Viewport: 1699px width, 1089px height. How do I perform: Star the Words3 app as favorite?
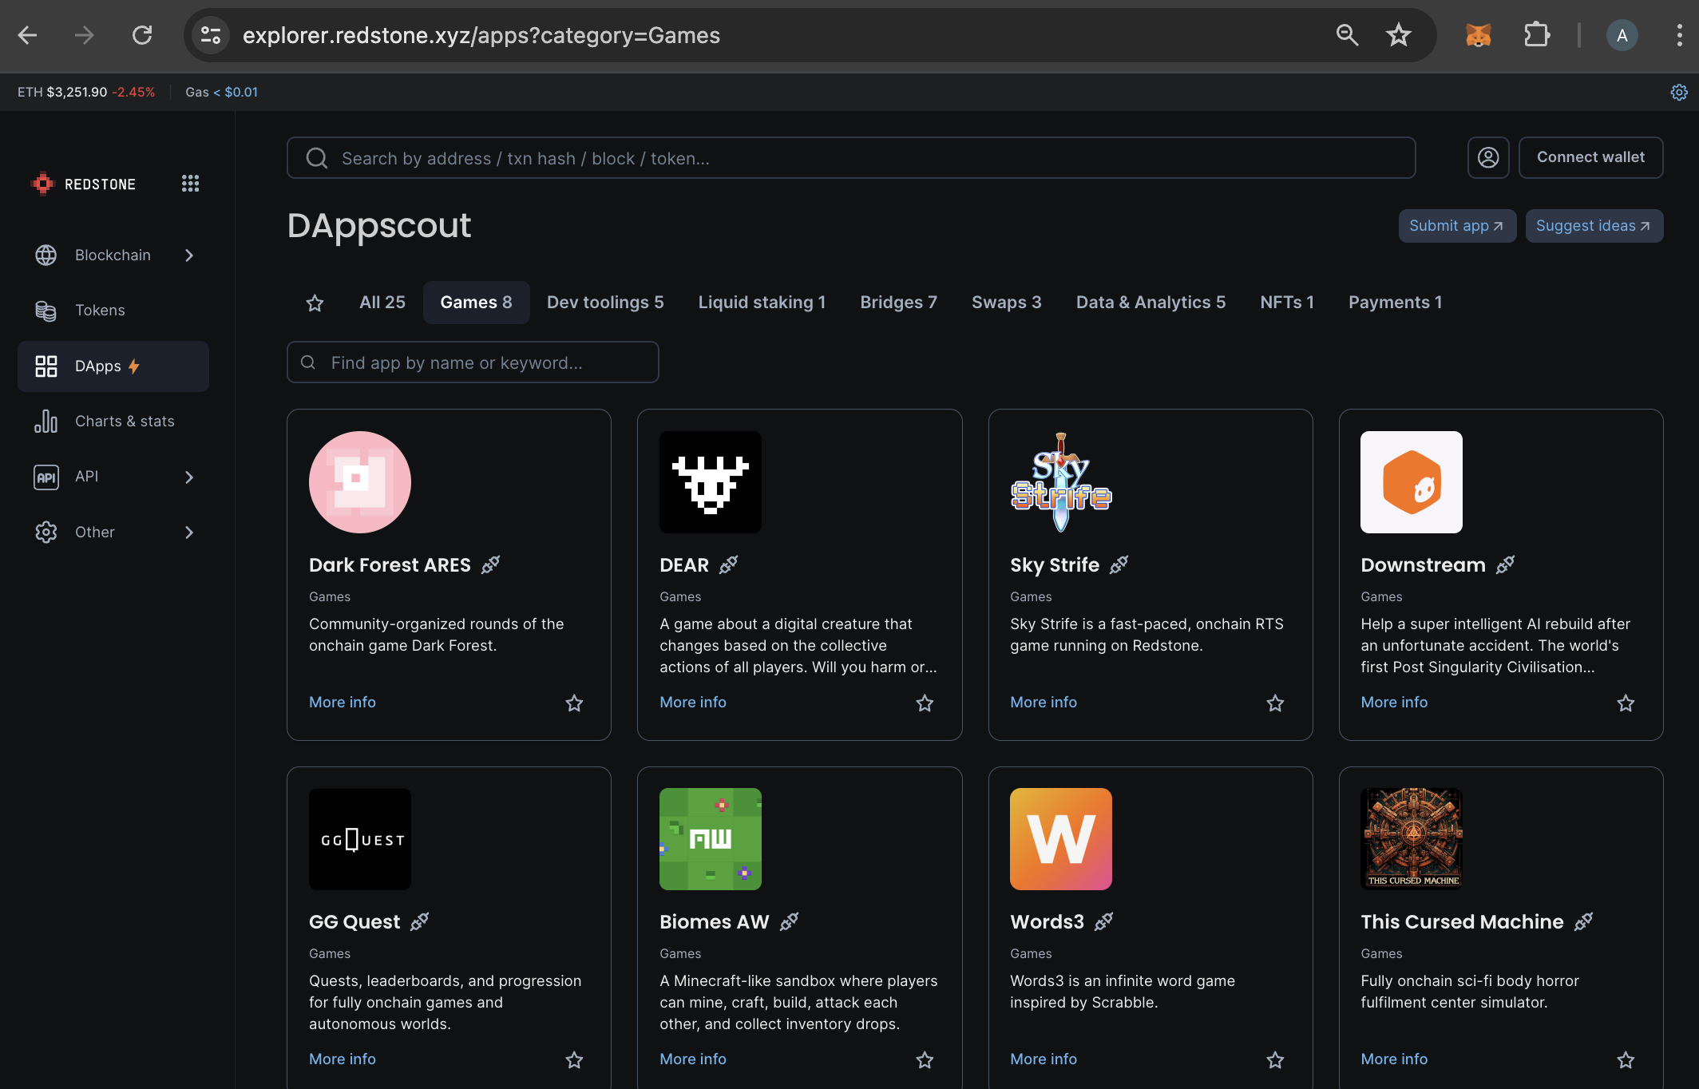[1275, 1059]
